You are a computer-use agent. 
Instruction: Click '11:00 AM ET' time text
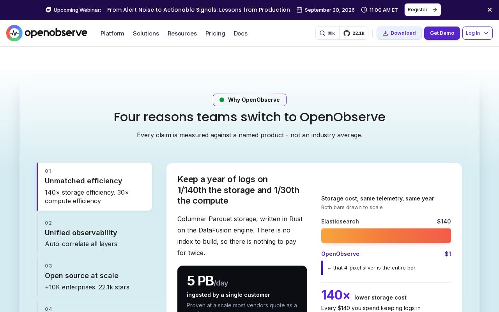[x=384, y=10]
